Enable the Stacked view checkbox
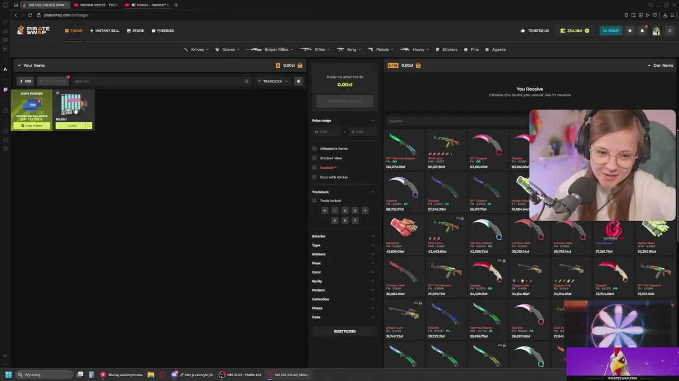This screenshot has height=381, width=679. click(x=315, y=158)
